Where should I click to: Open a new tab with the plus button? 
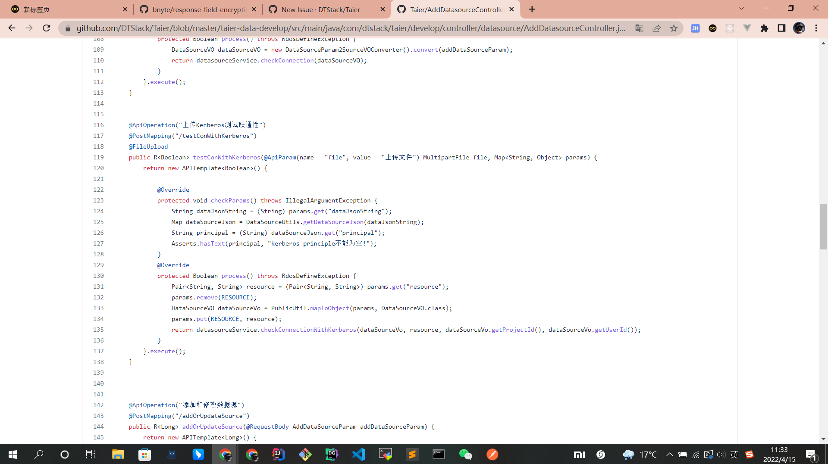click(x=532, y=9)
